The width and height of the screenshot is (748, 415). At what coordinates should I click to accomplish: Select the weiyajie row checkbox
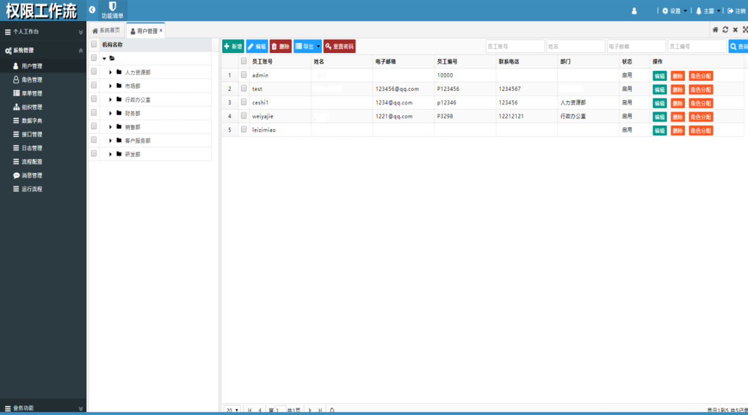pos(244,116)
